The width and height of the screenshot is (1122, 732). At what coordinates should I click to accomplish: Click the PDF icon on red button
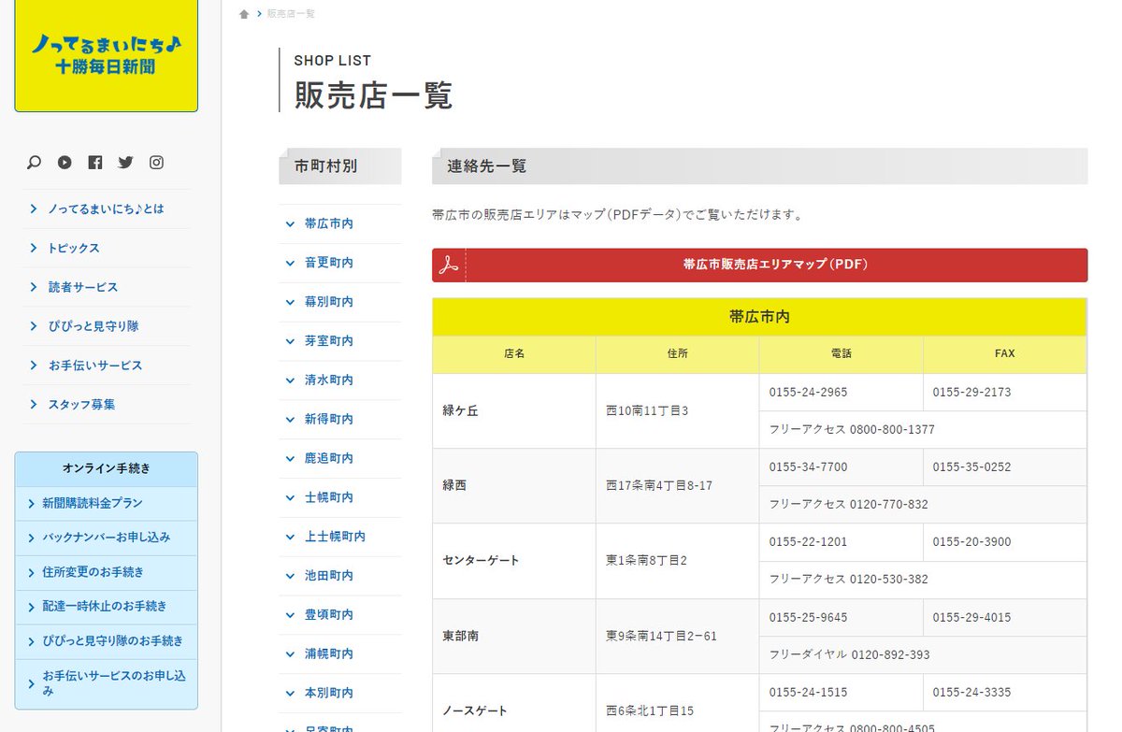pyautogui.click(x=450, y=265)
